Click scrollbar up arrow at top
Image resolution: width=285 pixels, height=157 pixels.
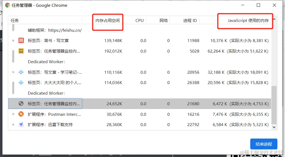pyautogui.click(x=274, y=19)
